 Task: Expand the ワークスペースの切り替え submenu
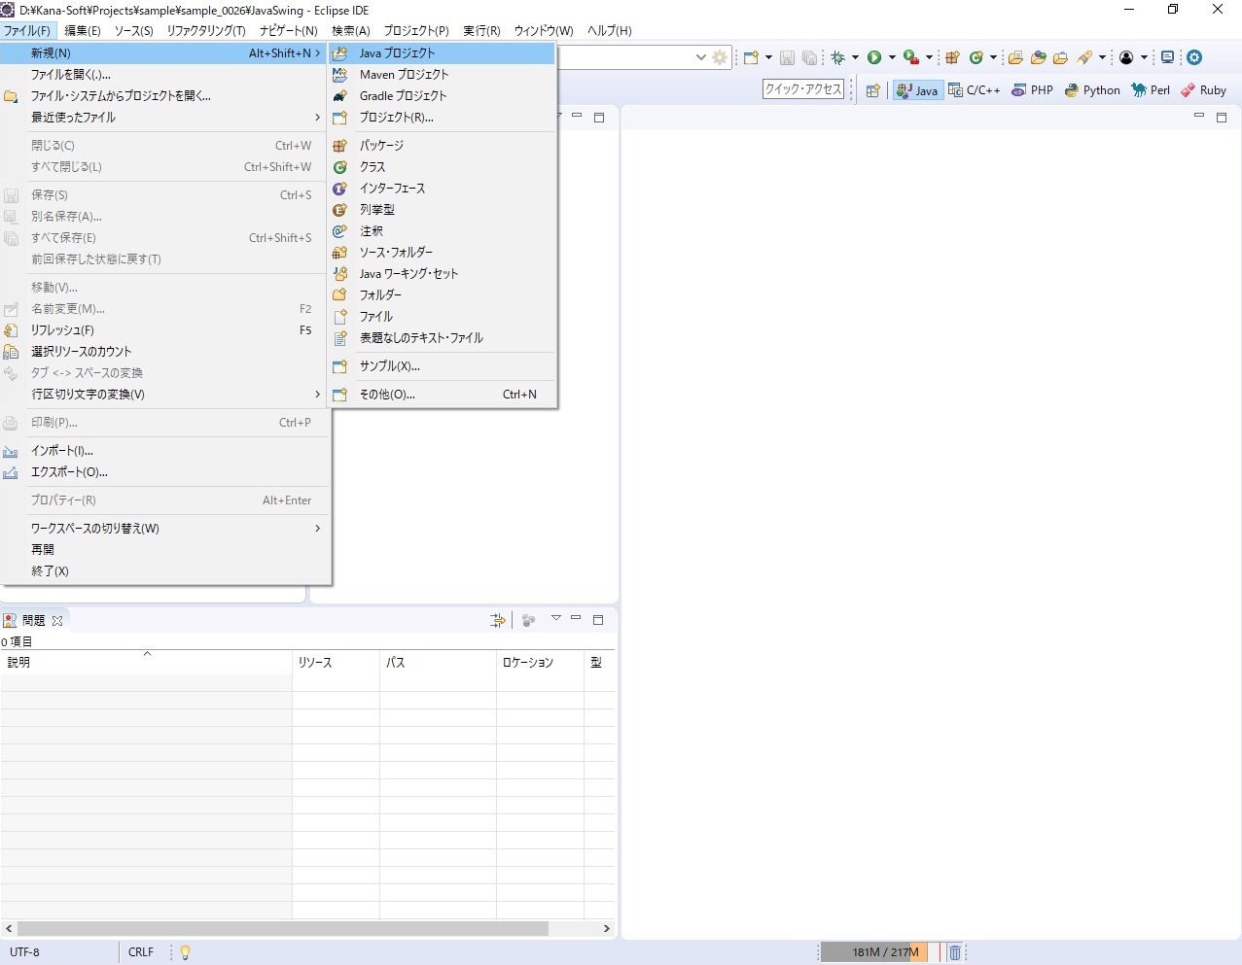(x=165, y=529)
